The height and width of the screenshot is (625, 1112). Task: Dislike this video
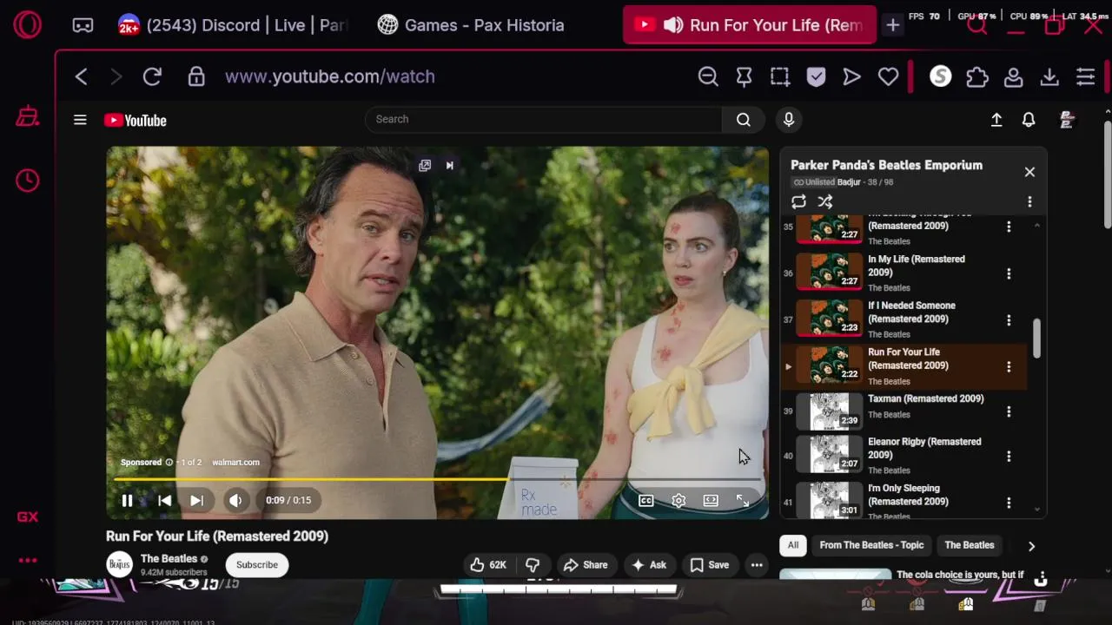[x=533, y=565]
